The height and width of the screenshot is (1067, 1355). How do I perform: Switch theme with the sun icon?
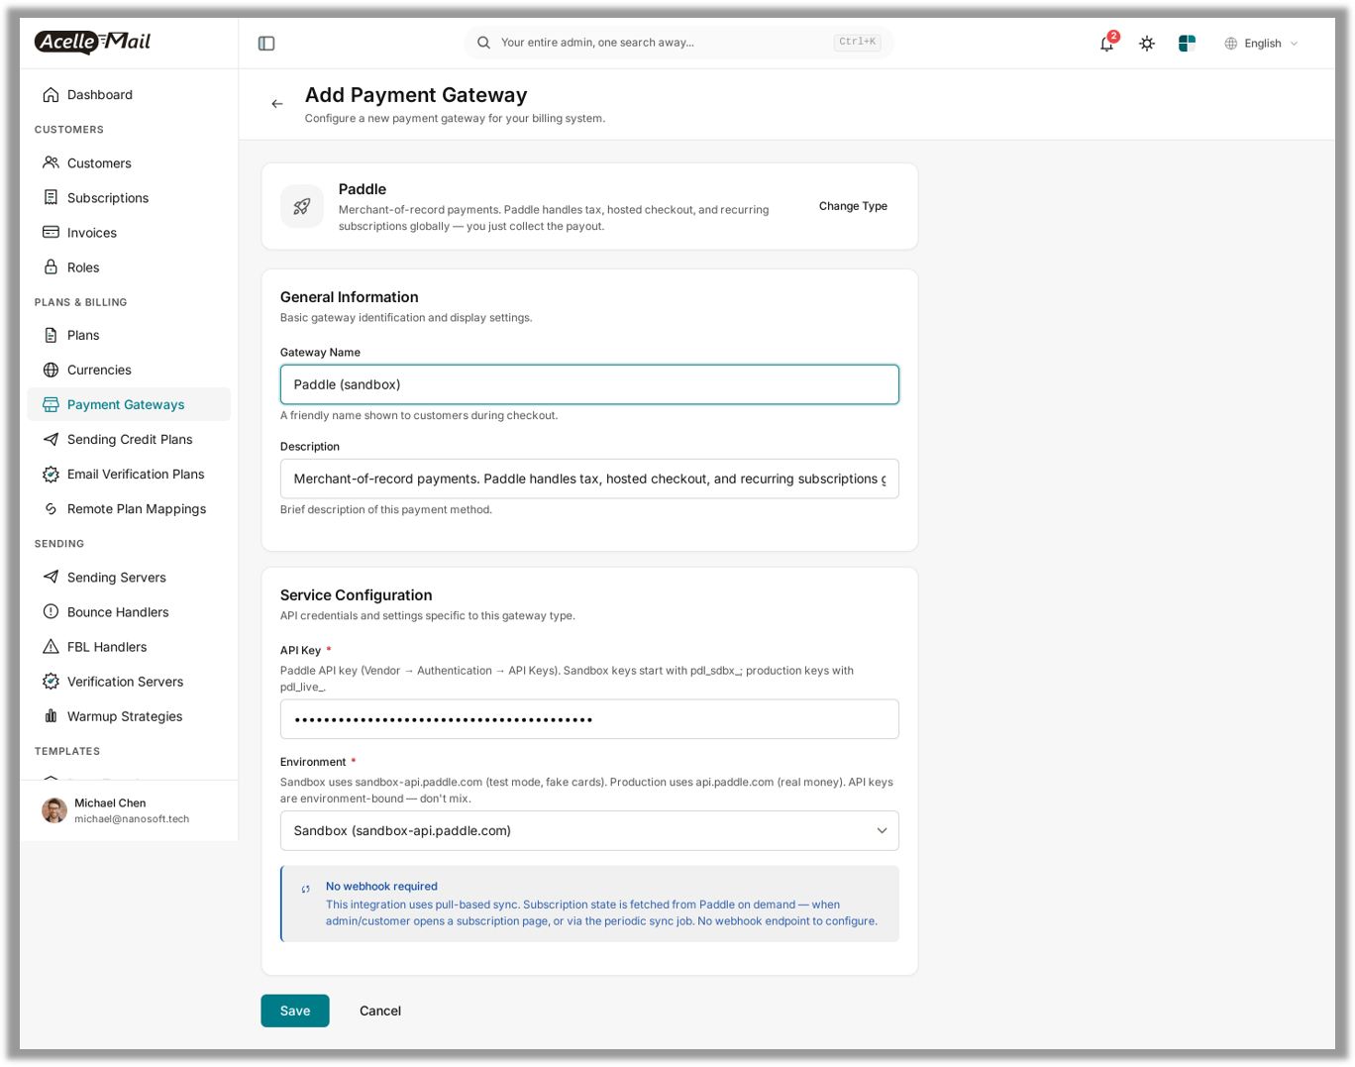tap(1147, 44)
